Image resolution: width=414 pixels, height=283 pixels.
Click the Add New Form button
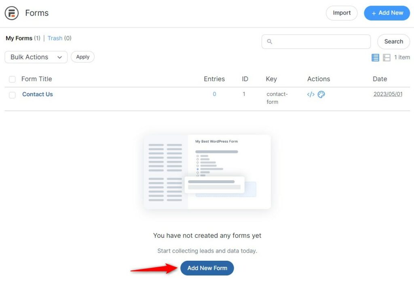(x=207, y=268)
